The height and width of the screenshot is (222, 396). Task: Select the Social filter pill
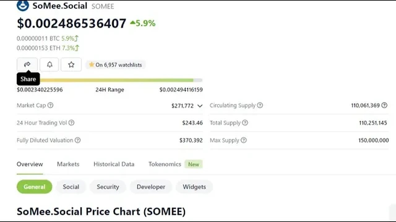[x=71, y=187]
